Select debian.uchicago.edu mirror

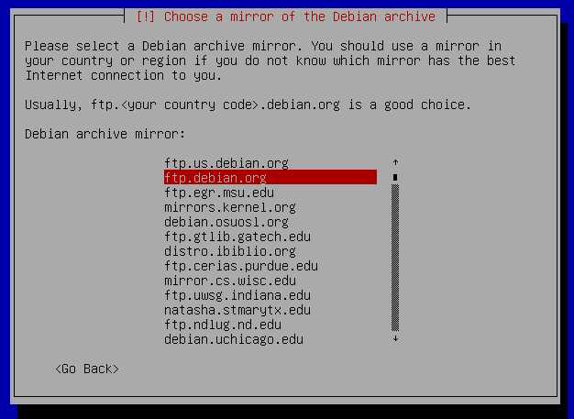click(234, 339)
